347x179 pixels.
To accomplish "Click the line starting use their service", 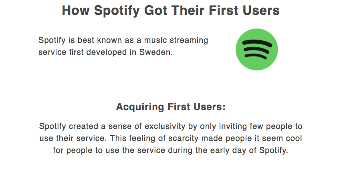I will point(171,138).
